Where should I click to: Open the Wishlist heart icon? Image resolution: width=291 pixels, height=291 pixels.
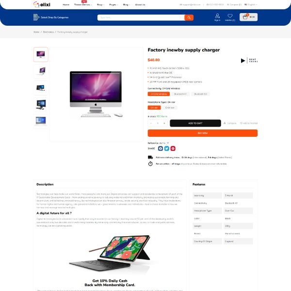coord(230,16)
